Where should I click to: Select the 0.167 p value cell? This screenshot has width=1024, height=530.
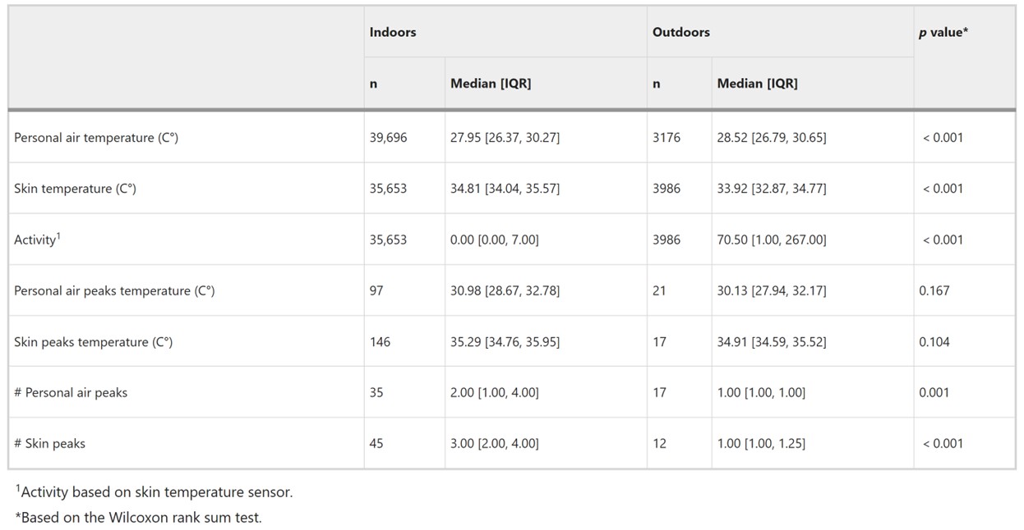(934, 291)
